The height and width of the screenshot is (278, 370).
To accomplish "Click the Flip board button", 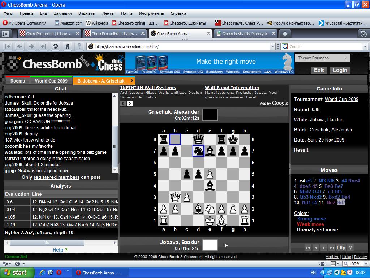I will click(341, 248).
